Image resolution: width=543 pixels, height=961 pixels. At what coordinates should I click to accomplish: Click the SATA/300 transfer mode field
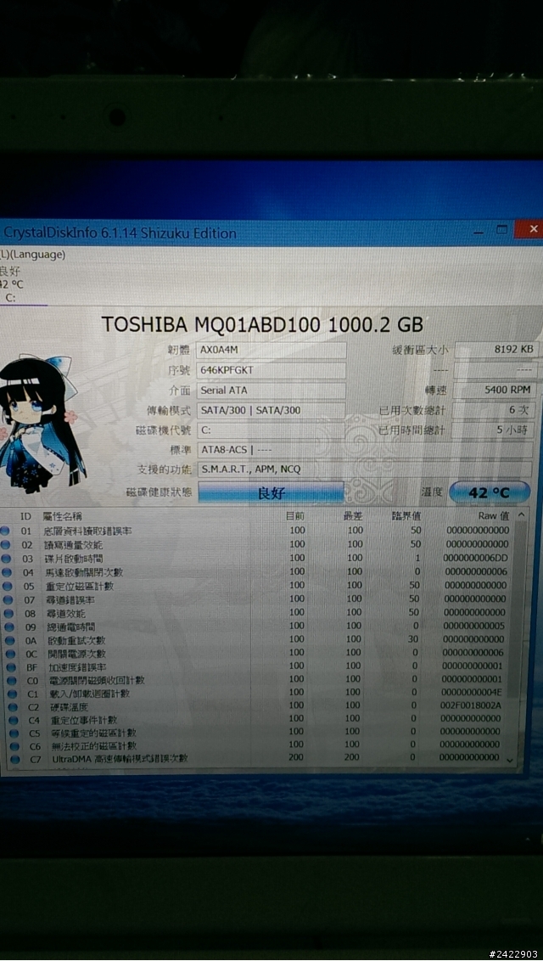271,410
